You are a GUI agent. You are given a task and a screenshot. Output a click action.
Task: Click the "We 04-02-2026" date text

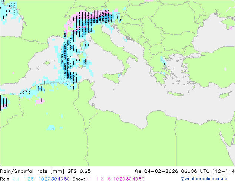[156, 171]
